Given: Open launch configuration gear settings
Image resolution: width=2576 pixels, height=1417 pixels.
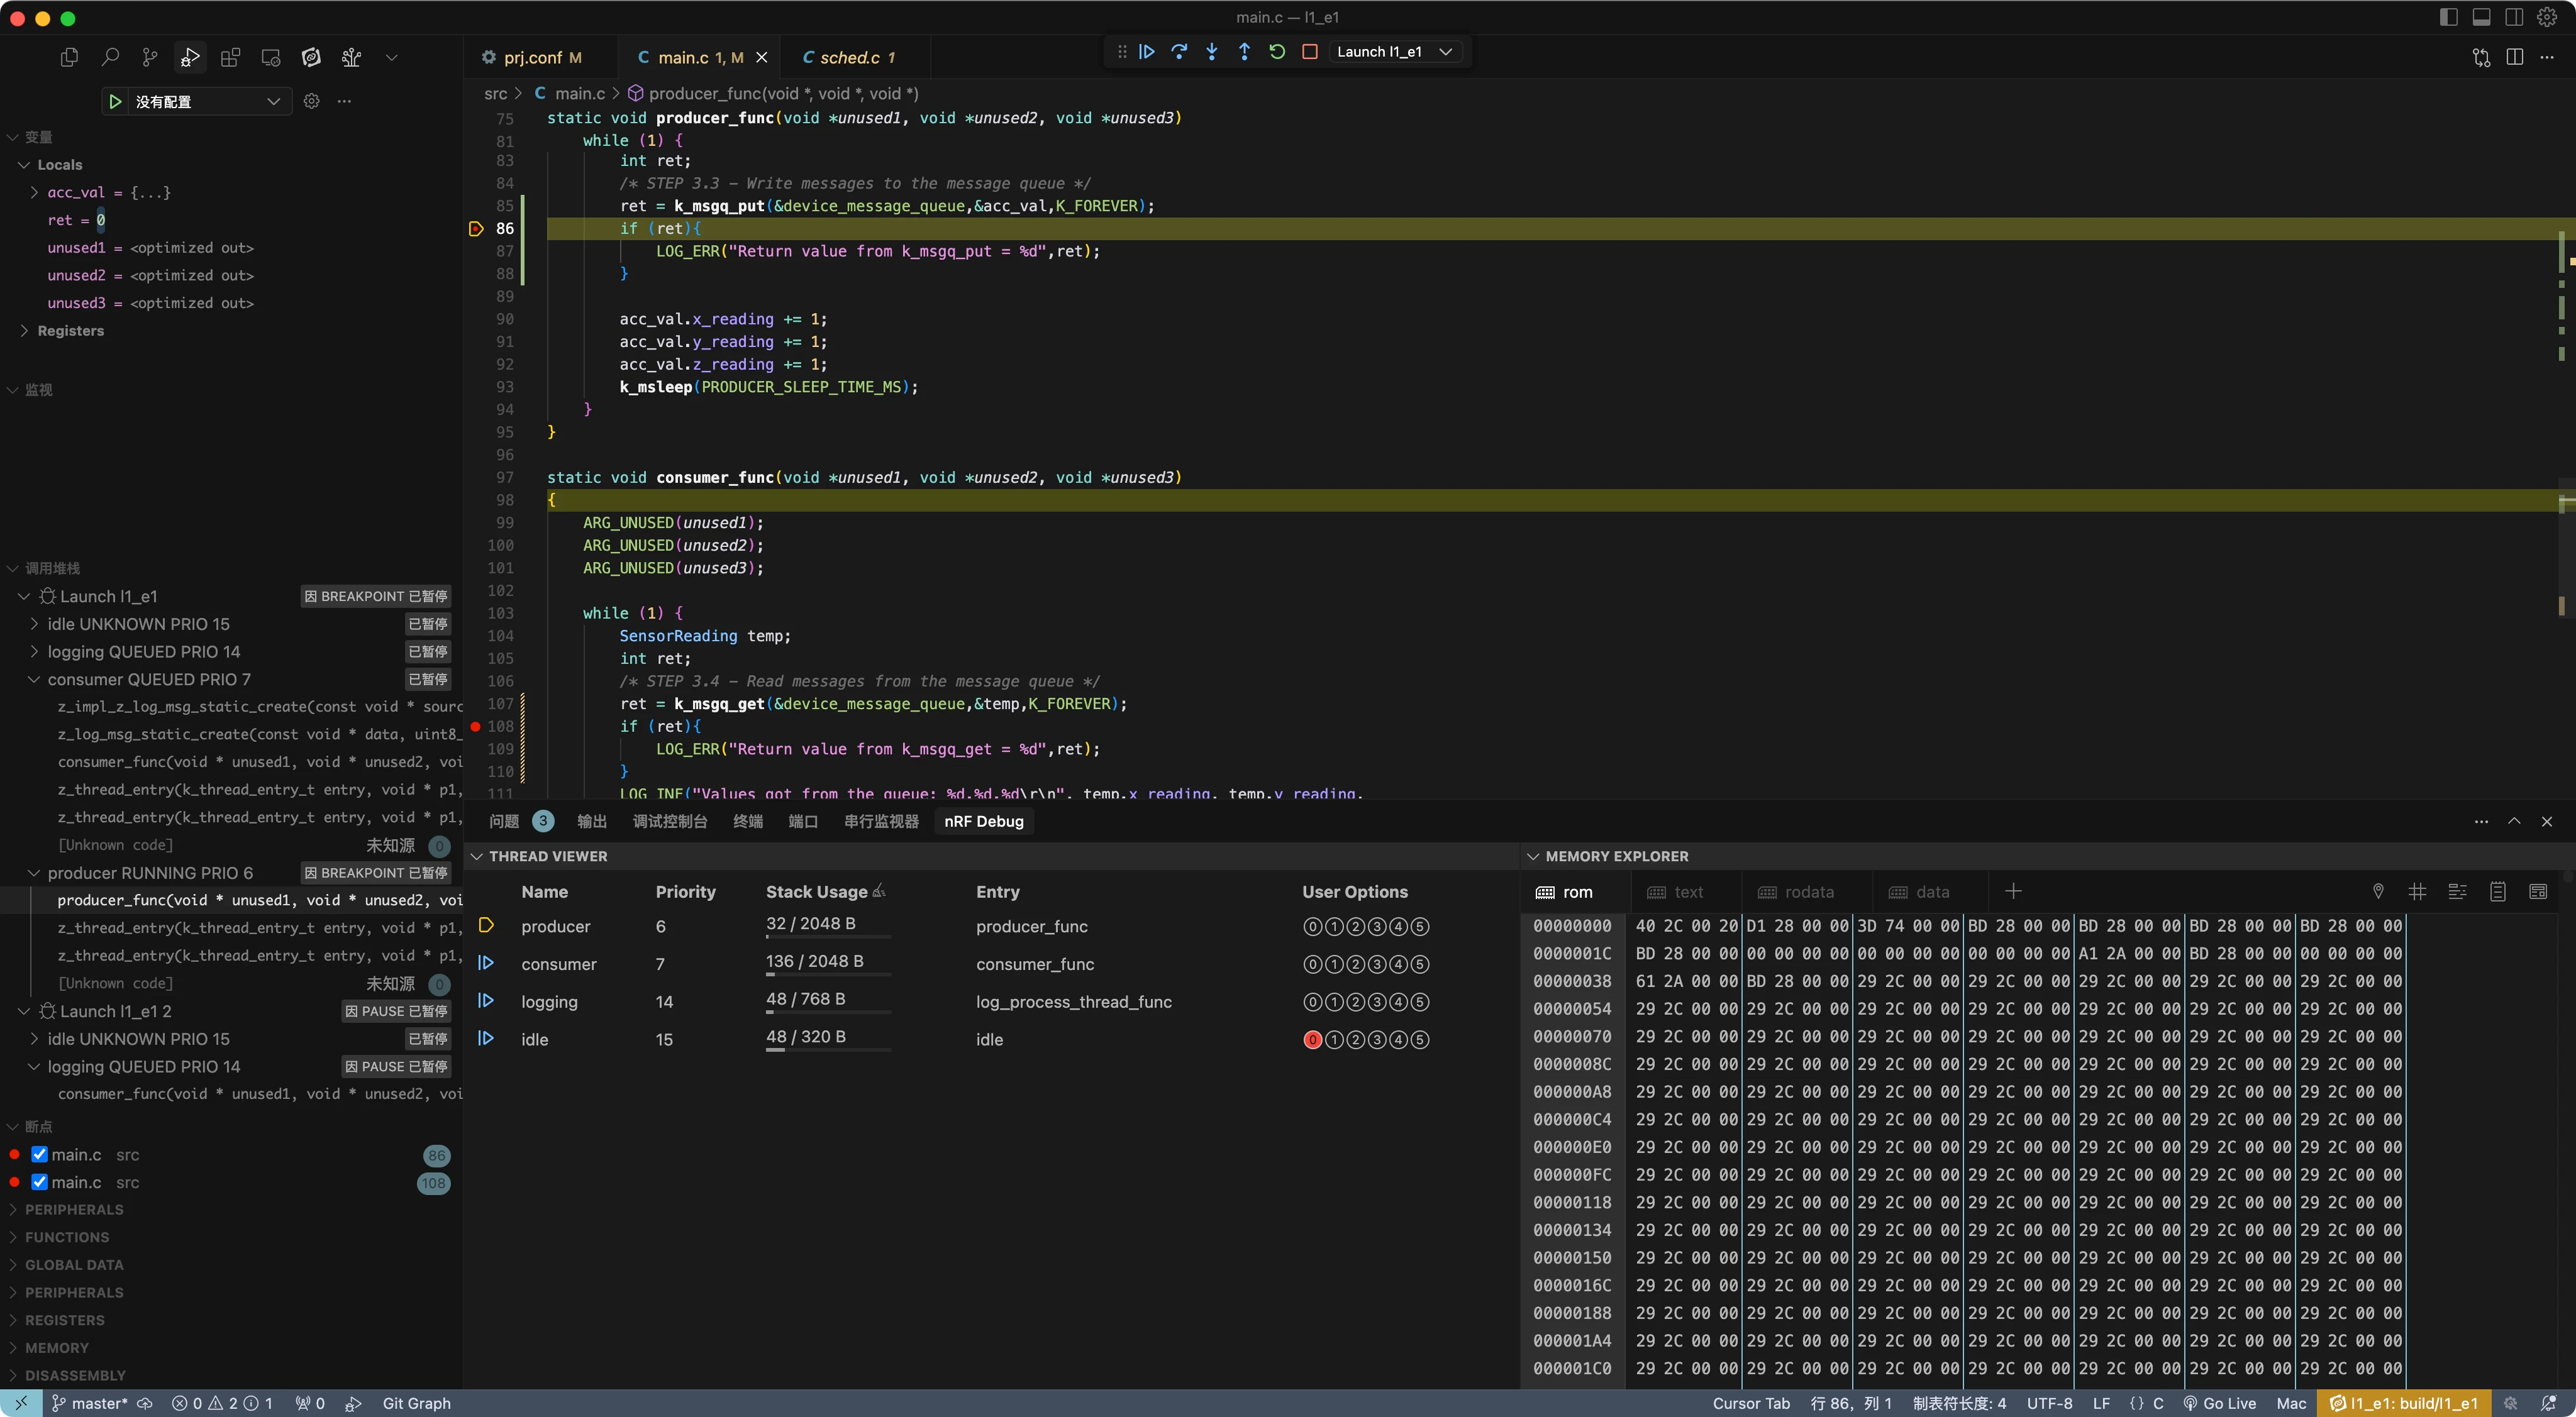Looking at the screenshot, I should coord(312,101).
